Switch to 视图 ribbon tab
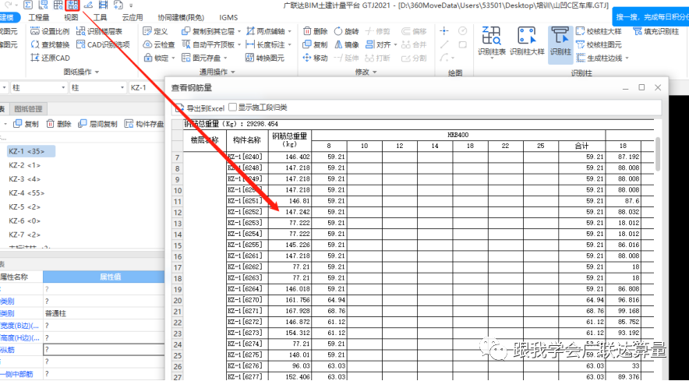The image size is (689, 381). [71, 18]
